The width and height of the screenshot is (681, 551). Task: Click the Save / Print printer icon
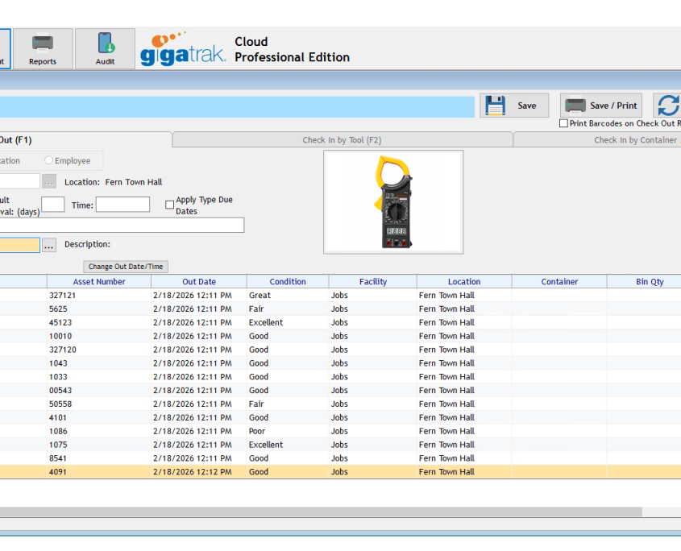tap(575, 106)
